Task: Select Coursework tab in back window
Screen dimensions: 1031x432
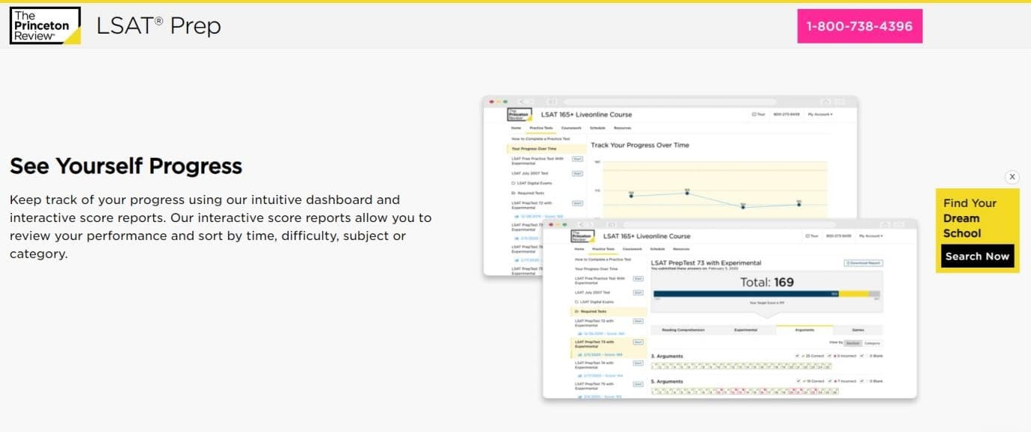Action: click(571, 128)
